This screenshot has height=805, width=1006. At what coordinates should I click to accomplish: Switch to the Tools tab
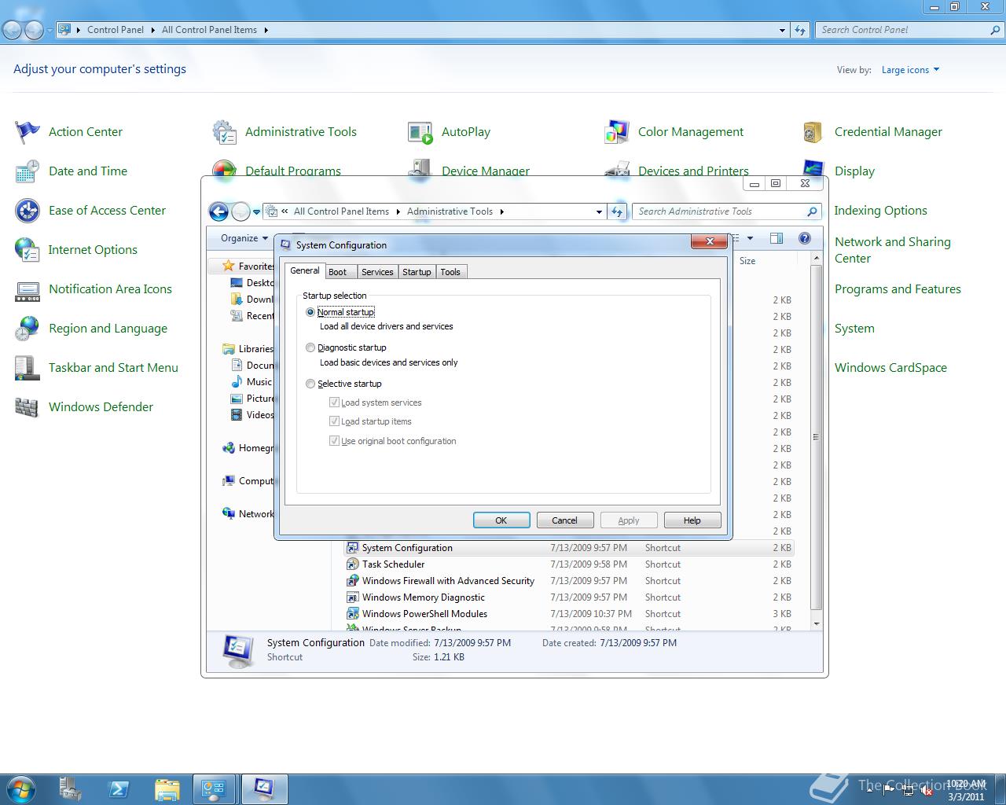pyautogui.click(x=450, y=272)
